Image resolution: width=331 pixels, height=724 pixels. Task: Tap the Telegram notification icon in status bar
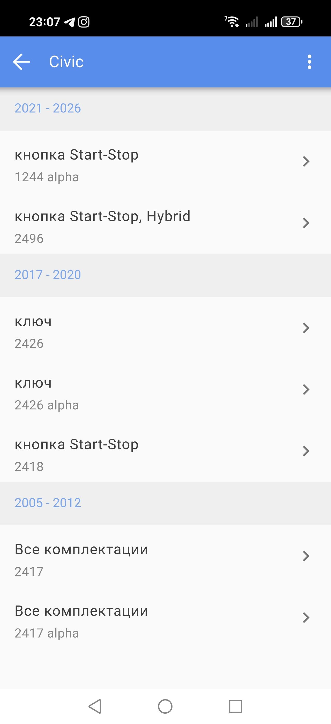[69, 22]
